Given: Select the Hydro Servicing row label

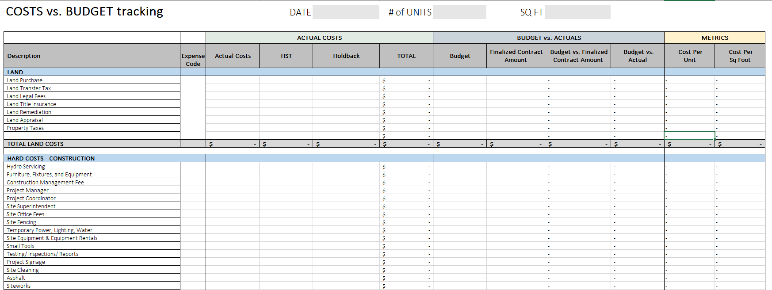Looking at the screenshot, I should (26, 166).
